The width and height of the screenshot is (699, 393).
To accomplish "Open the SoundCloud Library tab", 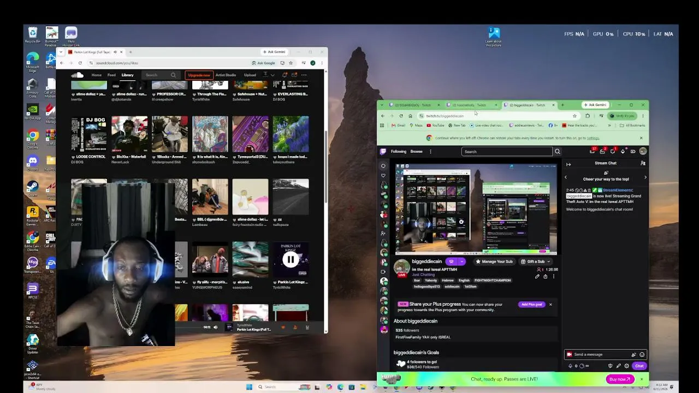I will (x=127, y=75).
